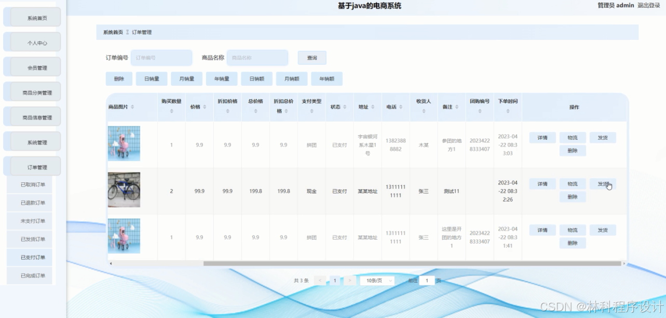Click the bicycle product thumbnail

point(124,189)
